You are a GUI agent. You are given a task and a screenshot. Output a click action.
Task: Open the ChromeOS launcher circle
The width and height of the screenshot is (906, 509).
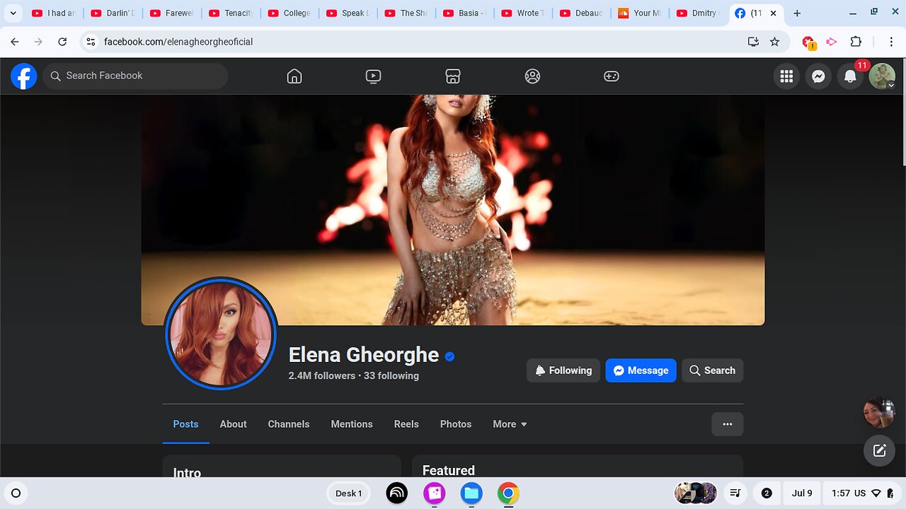pos(16,493)
